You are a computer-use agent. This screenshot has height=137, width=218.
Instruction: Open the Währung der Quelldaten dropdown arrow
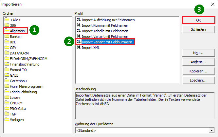coord(211,131)
